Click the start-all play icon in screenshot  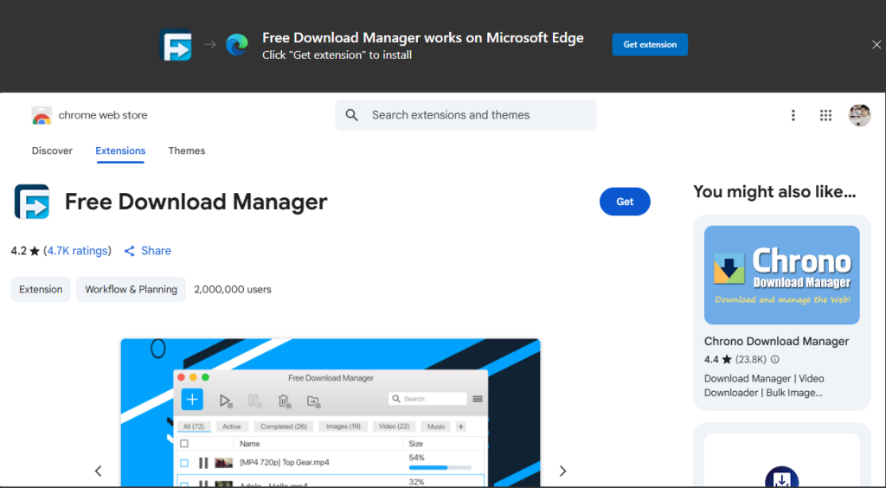point(226,401)
